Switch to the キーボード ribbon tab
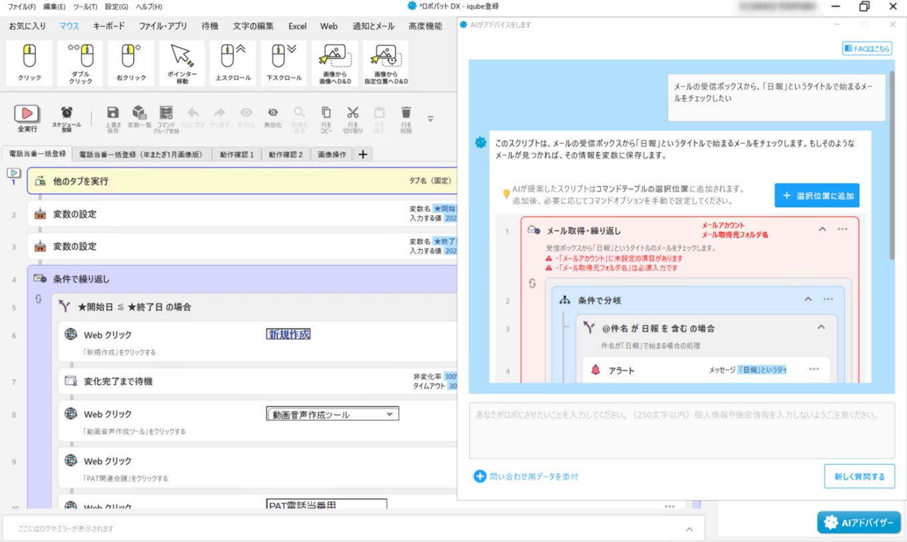 coord(109,27)
